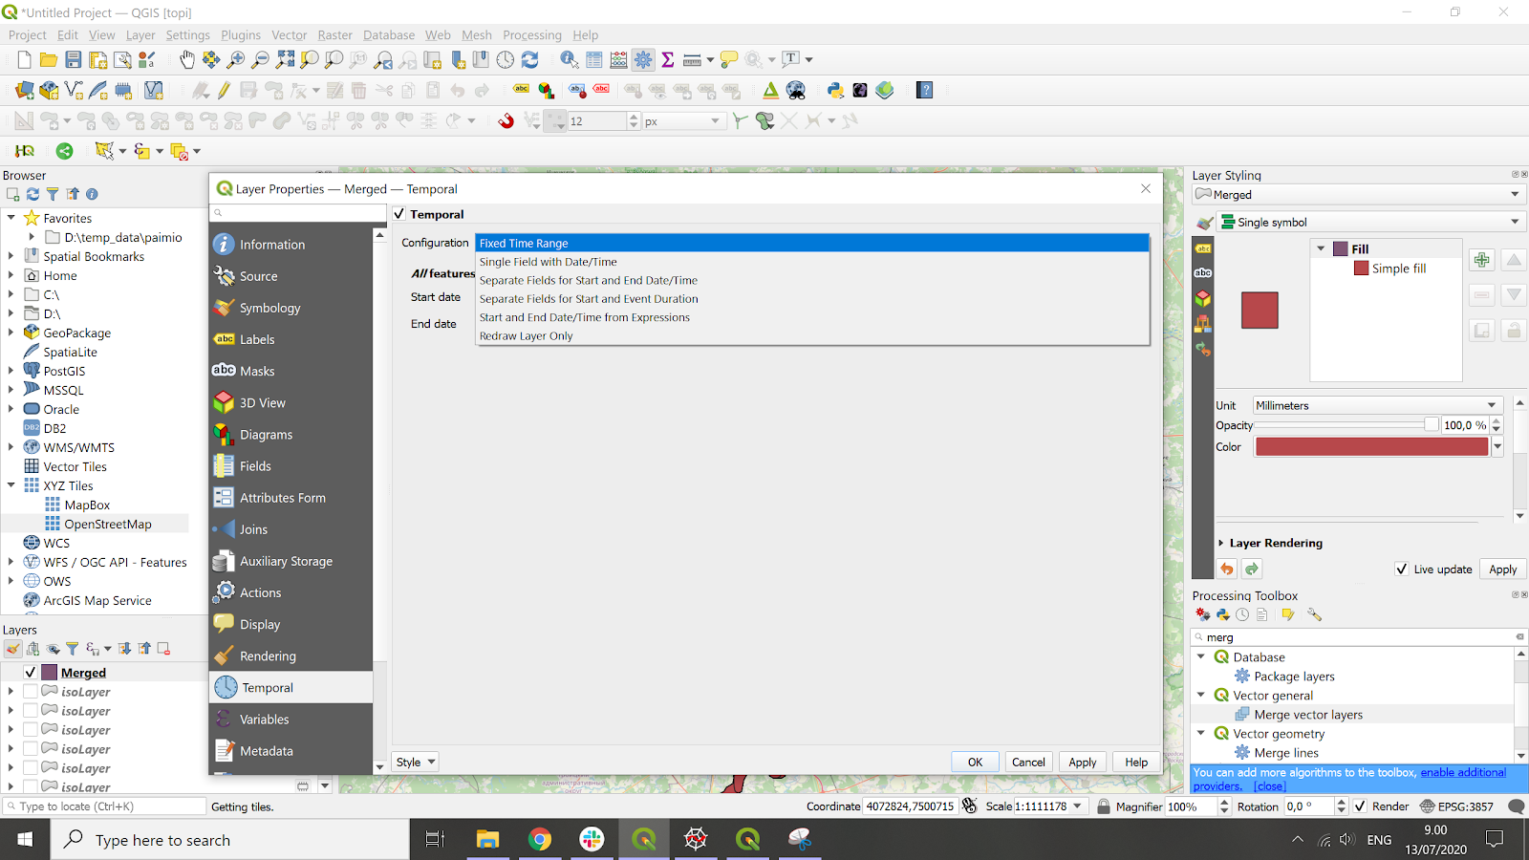
Task: Uncheck the Temporal checkbox
Action: [399, 215]
